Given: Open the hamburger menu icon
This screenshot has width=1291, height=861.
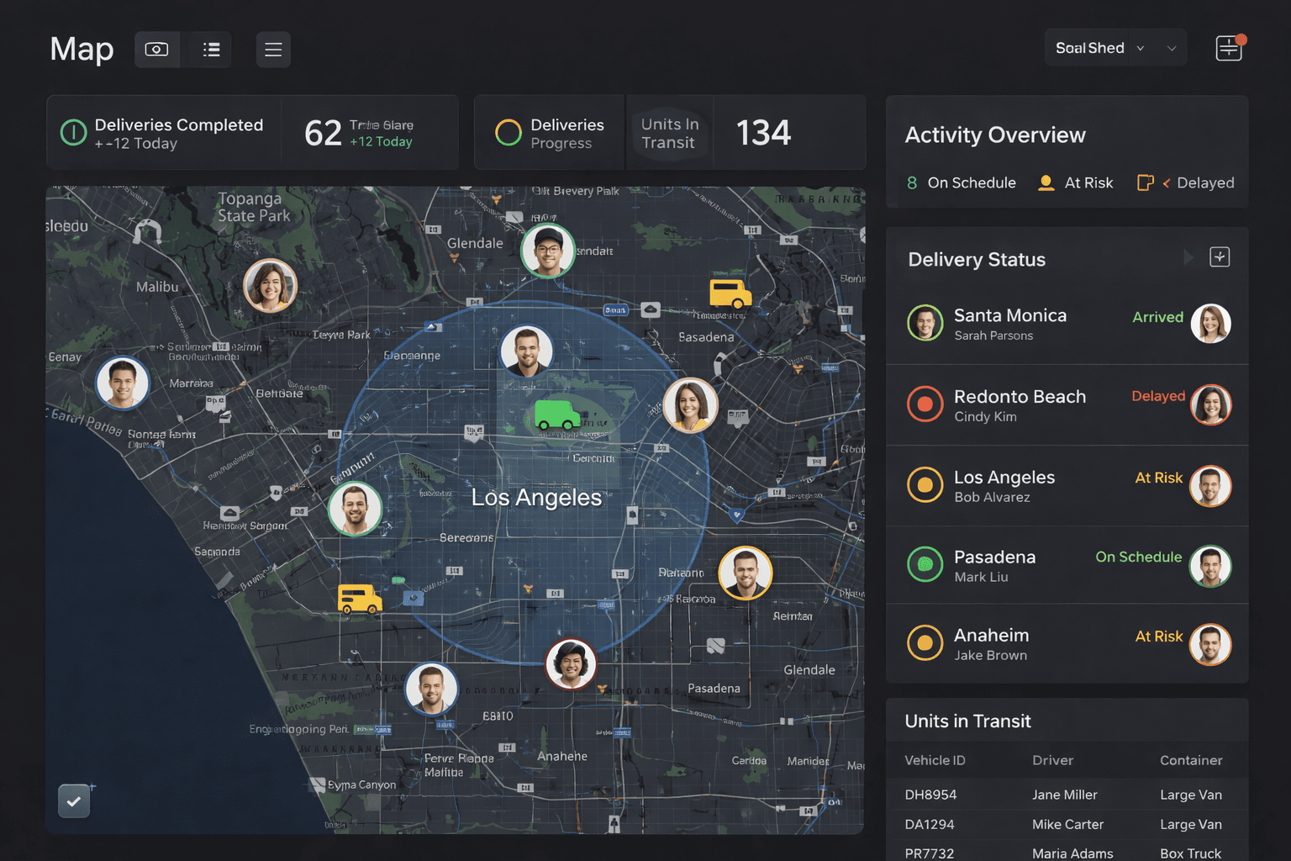Looking at the screenshot, I should [273, 50].
